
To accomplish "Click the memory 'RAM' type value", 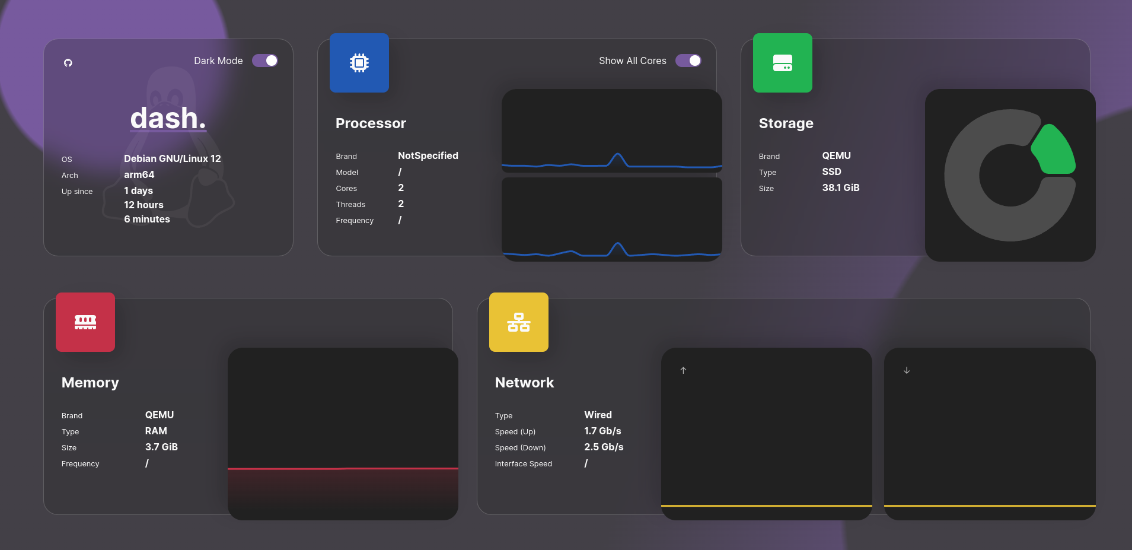I will coord(156,431).
